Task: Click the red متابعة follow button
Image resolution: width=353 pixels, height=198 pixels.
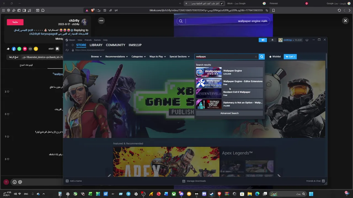Action: 15,22
